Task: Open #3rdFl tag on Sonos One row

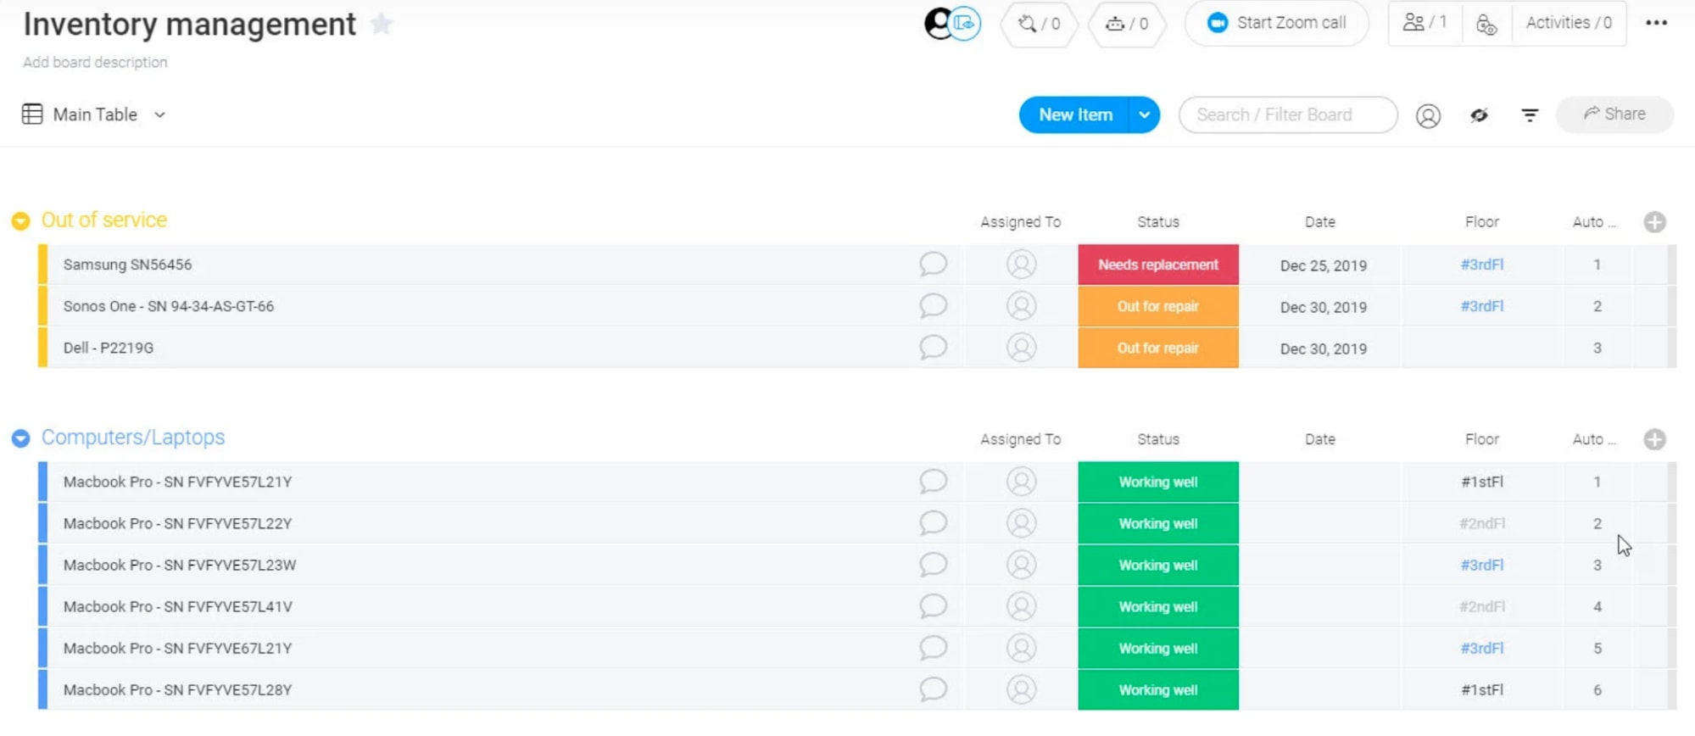Action: (1481, 306)
